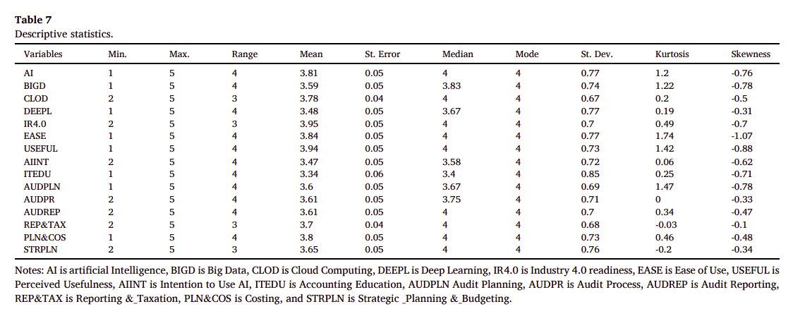Click the Notes paragraph below the table
Image resolution: width=793 pixels, height=316 pixels.
[x=395, y=284]
